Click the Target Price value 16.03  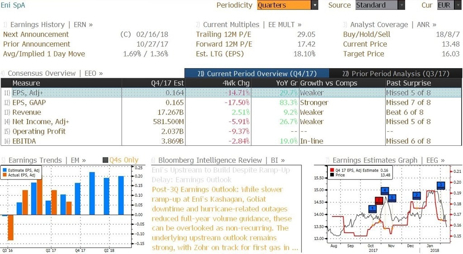[451, 54]
